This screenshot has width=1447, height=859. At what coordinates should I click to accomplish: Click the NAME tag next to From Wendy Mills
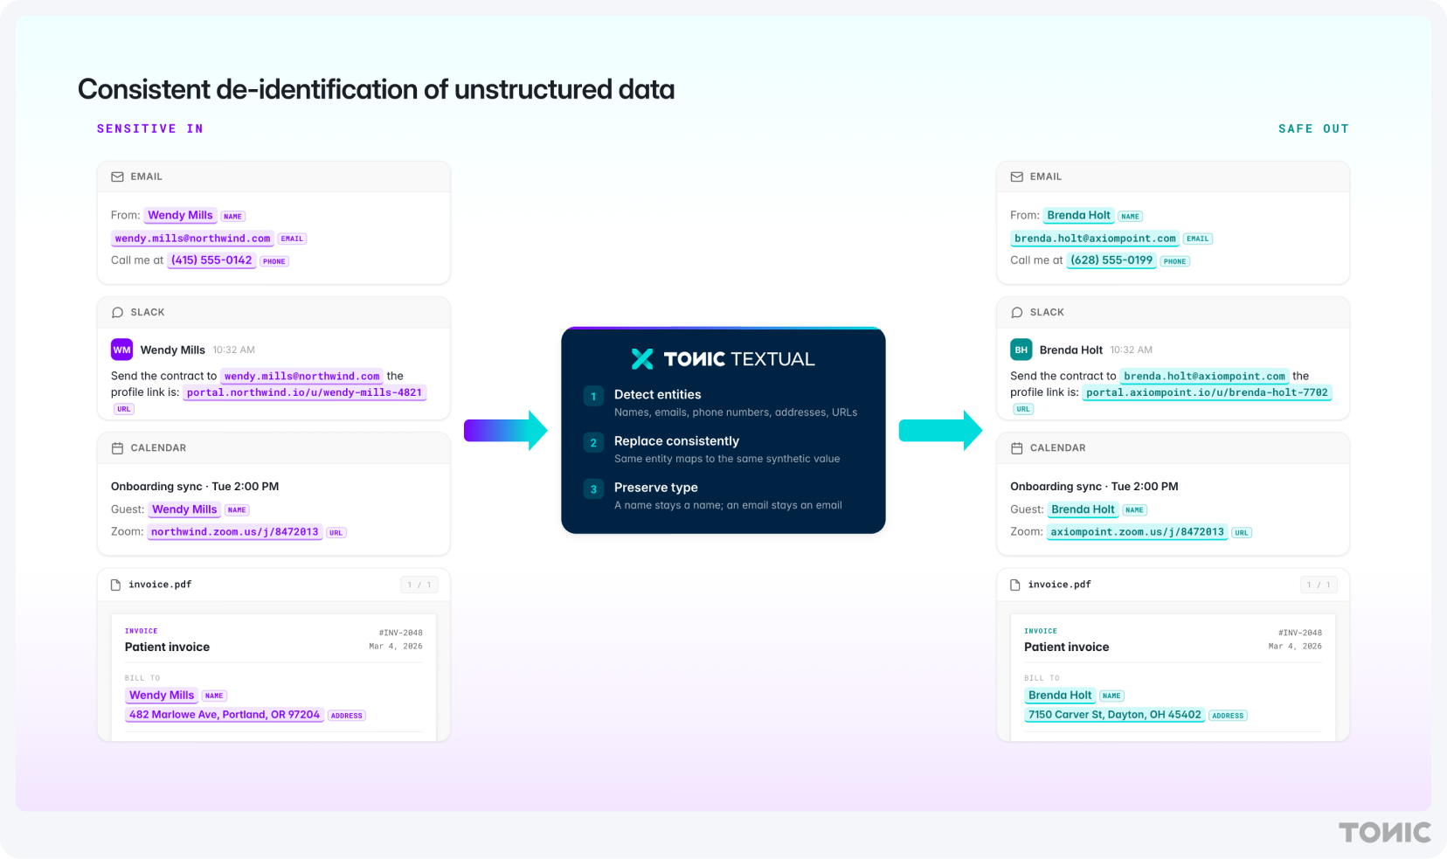(x=232, y=217)
